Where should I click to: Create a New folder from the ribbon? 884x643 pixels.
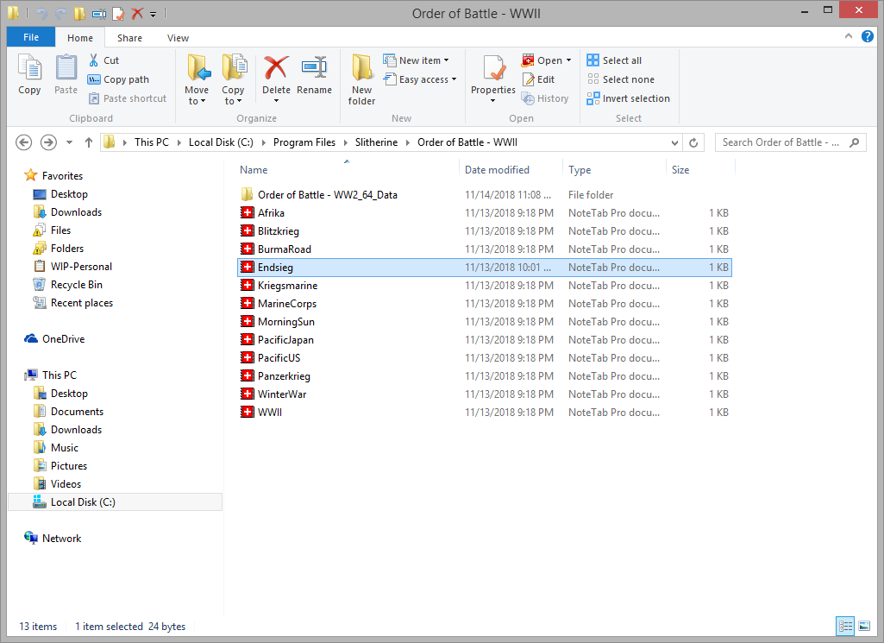[x=361, y=78]
